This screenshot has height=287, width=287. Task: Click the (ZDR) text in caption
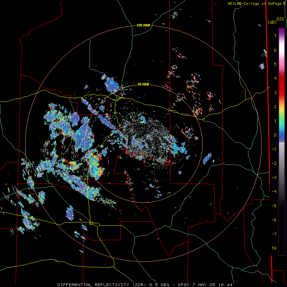(139, 285)
